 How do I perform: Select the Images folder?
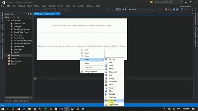[14, 58]
